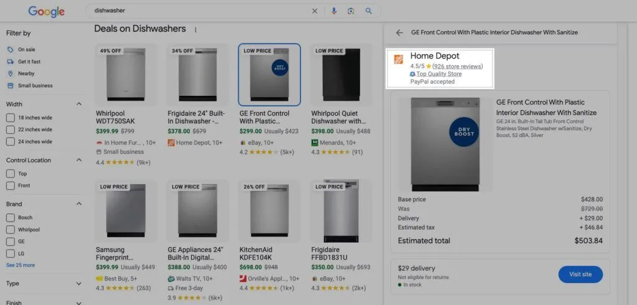Filter results by Nearby

(x=26, y=73)
